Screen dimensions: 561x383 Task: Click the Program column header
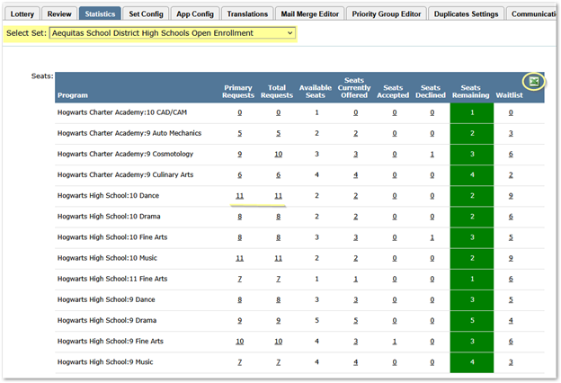pyautogui.click(x=73, y=95)
